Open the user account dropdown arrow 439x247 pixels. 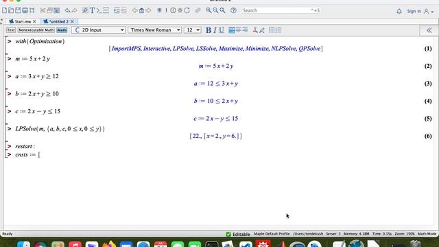(432, 12)
